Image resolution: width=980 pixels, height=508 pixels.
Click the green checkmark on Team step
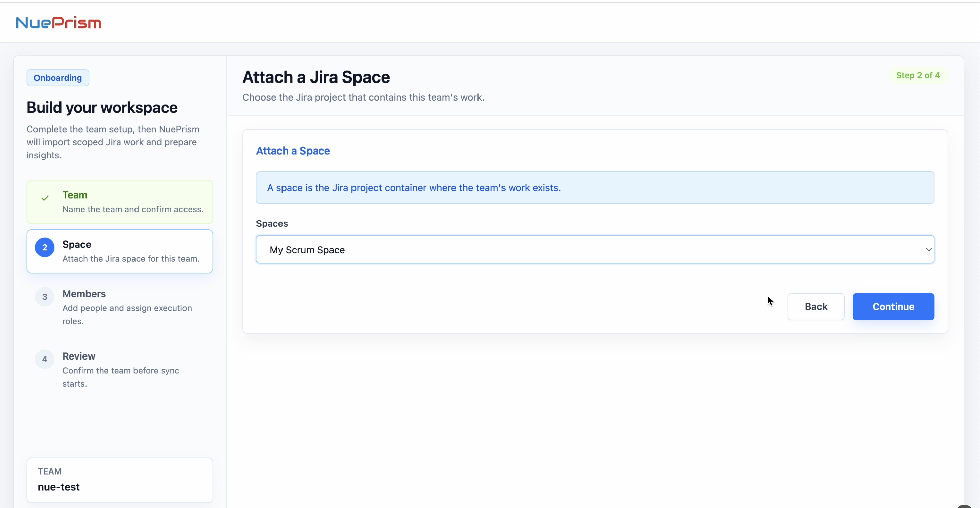pyautogui.click(x=45, y=198)
